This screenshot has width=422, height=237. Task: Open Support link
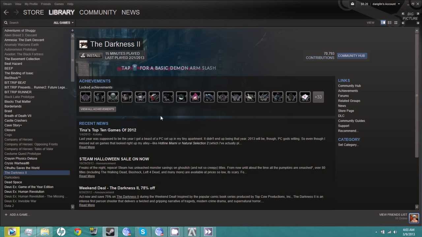click(344, 126)
